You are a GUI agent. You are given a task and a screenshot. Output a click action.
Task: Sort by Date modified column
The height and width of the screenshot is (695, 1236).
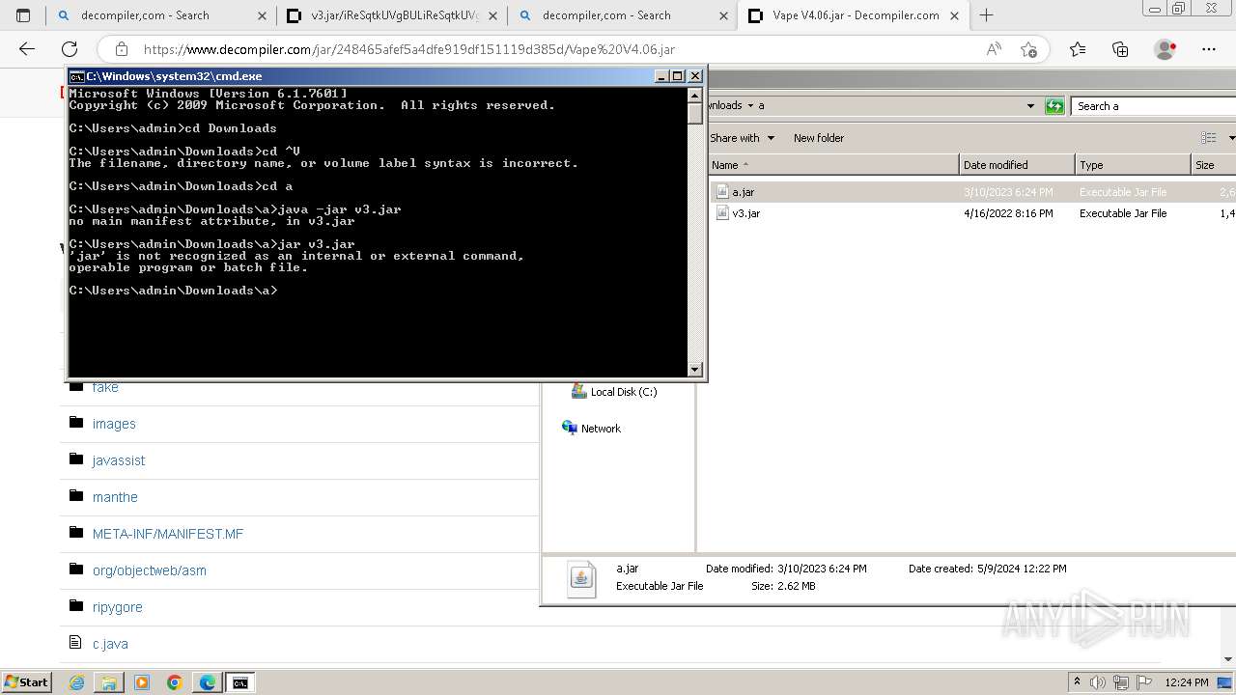click(1017, 165)
